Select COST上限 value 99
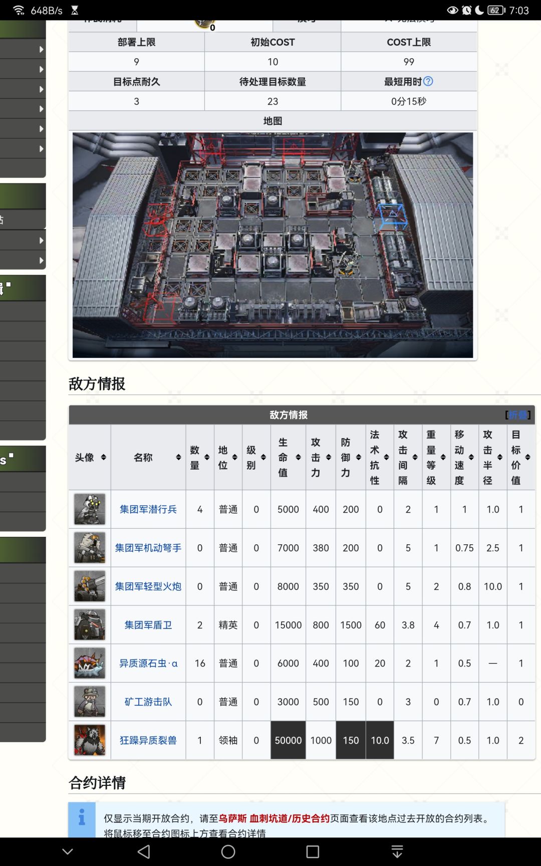The width and height of the screenshot is (541, 866). click(409, 62)
